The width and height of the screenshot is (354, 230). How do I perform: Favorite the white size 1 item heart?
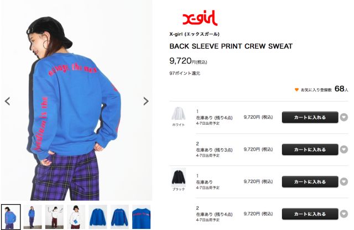tap(344, 117)
